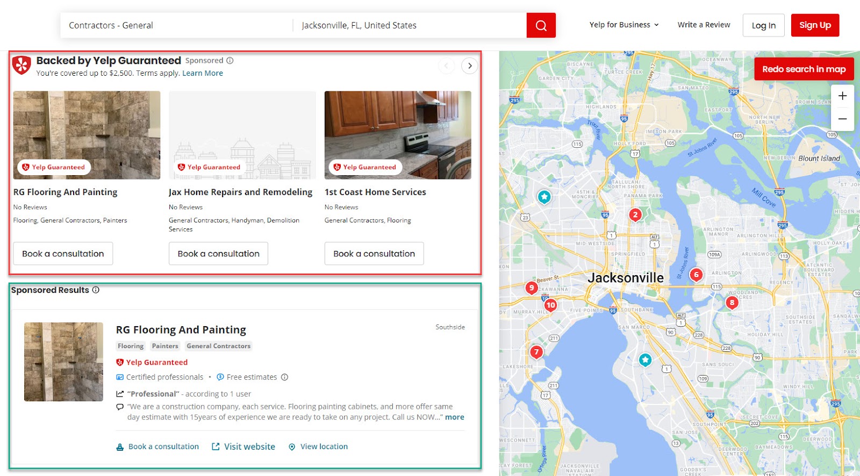Select map pin number 6
Screen dimensions: 860x476
[696, 275]
